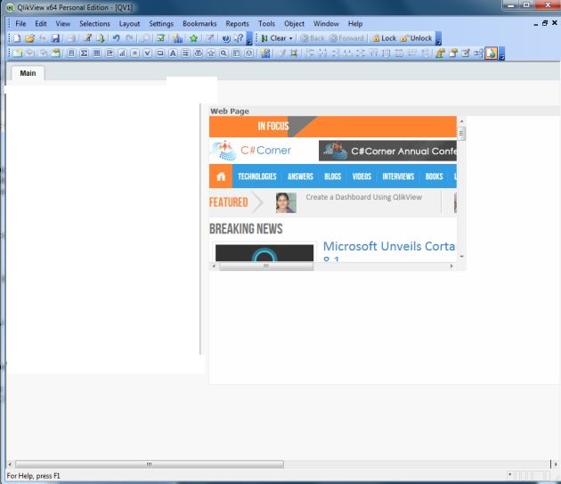Toggle WebView mode icon
The height and width of the screenshot is (484, 561).
(x=492, y=53)
